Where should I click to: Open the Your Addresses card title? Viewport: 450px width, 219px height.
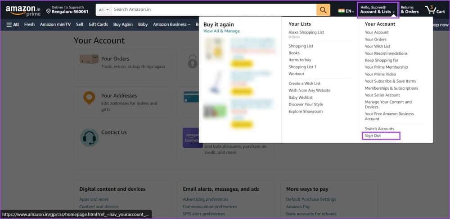(119, 96)
